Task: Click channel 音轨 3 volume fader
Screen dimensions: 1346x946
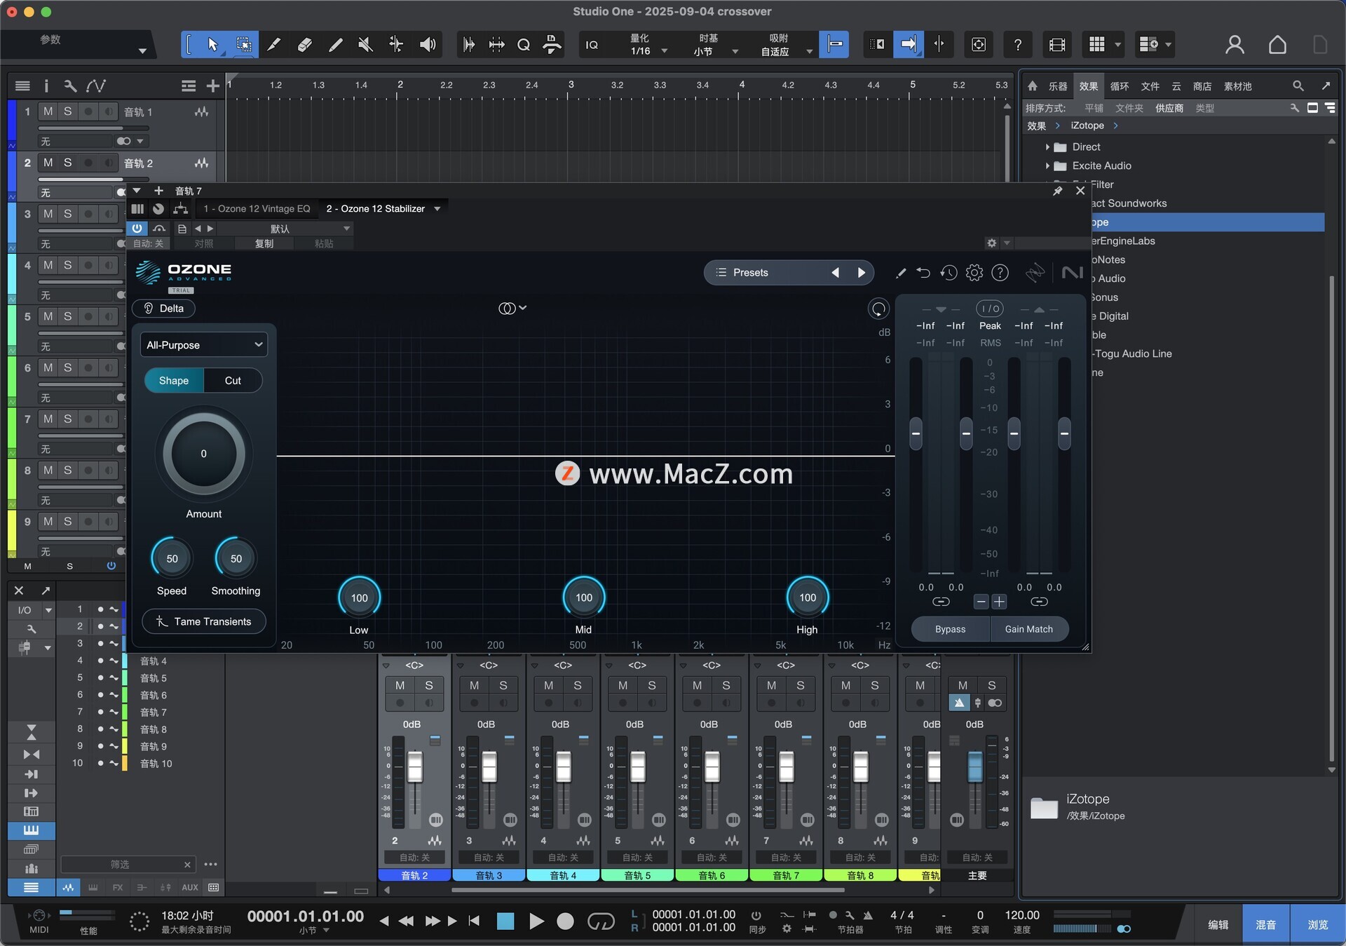Action: click(489, 766)
